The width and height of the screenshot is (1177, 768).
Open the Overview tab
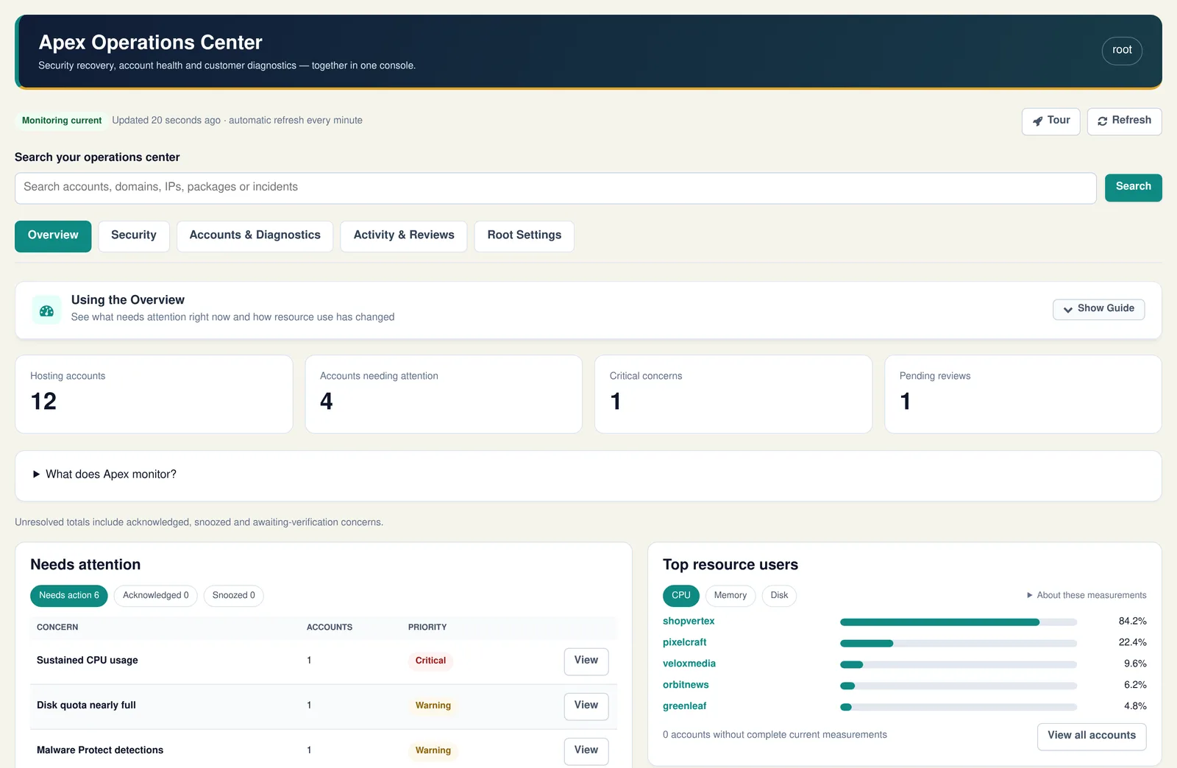coord(53,236)
